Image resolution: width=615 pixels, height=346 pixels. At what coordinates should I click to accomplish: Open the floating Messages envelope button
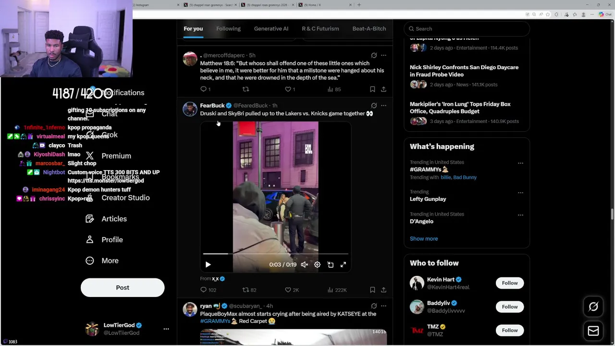click(x=593, y=331)
